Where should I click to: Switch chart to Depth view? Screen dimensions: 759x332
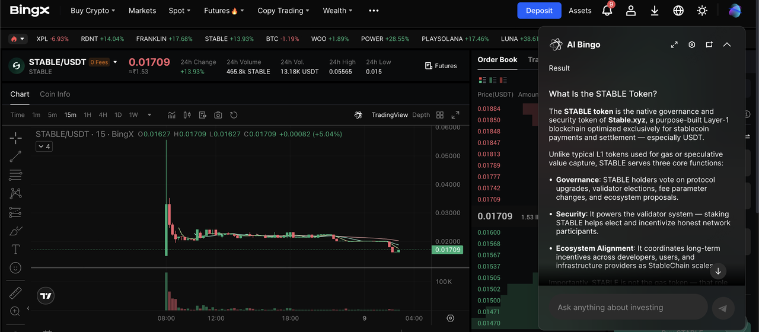[x=421, y=115]
